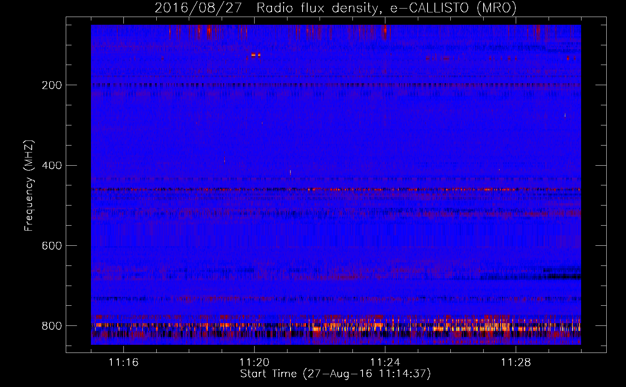Click the plot title "2016/08/27 Radio flux density, e-CALLISTO (MRO)"
Screen dimensions: 626x387
tap(335, 8)
